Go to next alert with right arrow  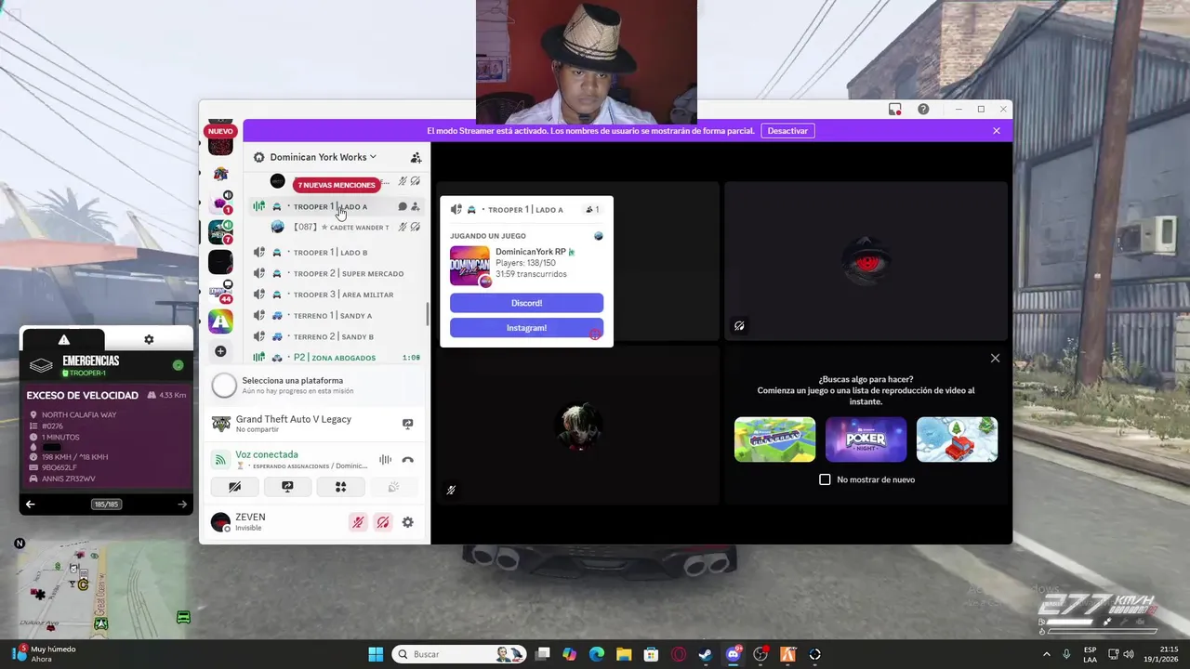click(182, 505)
